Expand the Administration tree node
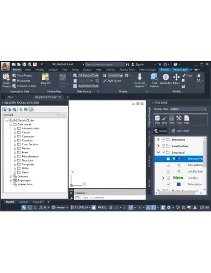Image resolution: width=211 pixels, height=273 pixels. 15,129
